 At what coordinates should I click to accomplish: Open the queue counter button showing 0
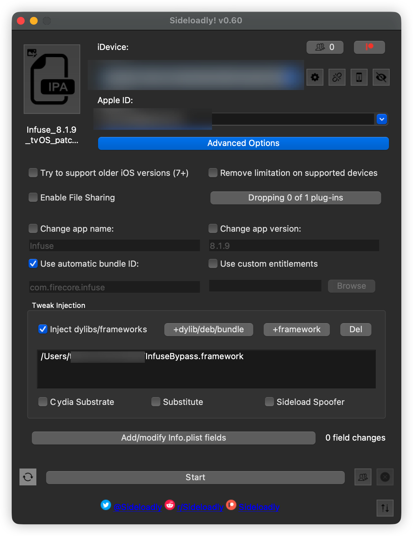(325, 47)
